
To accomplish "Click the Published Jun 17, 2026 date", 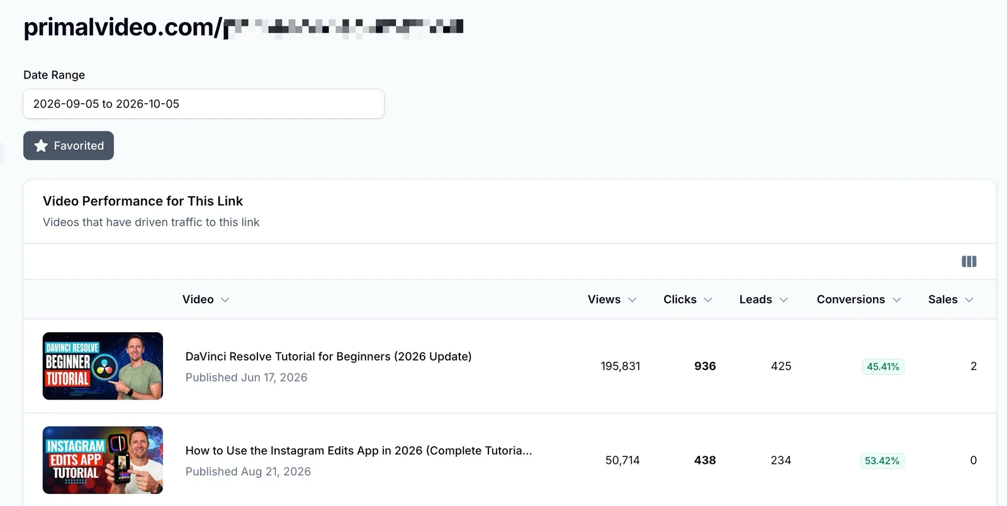I will pyautogui.click(x=246, y=378).
